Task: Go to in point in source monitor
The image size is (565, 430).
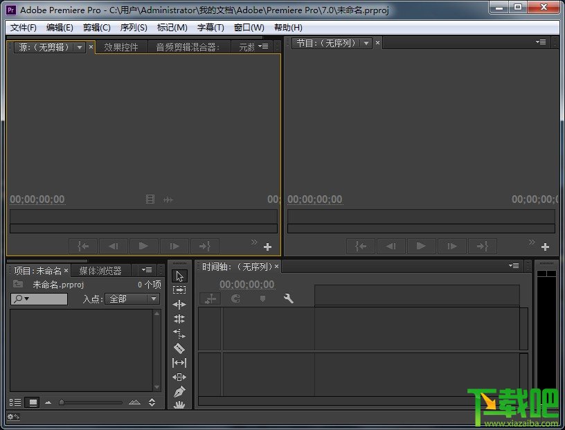Action: [83, 246]
